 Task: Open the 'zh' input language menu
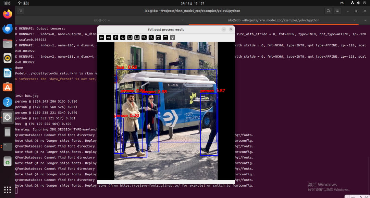coord(342,3)
